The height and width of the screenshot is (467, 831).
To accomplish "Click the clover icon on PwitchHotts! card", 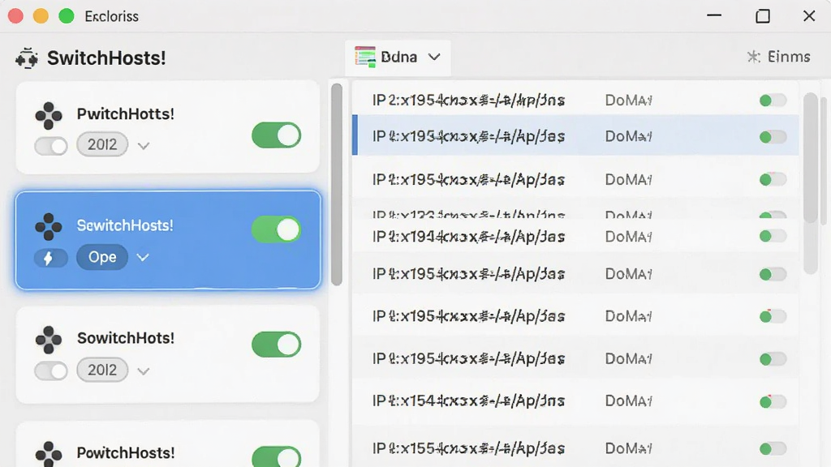I will pos(48,115).
